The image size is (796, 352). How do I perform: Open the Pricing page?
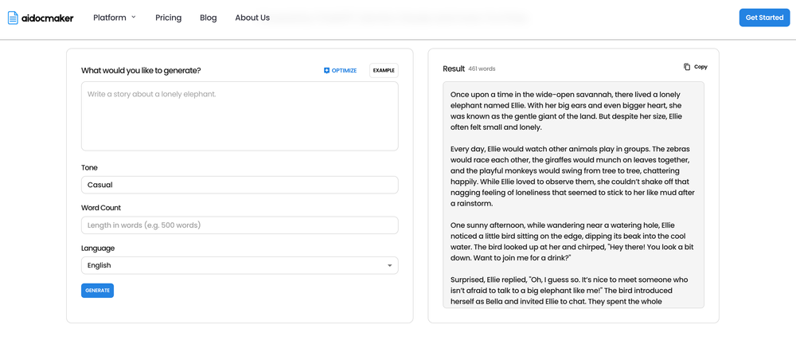(x=168, y=18)
